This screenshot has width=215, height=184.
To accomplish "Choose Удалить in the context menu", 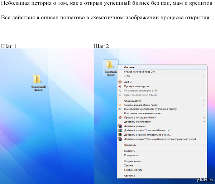I will 162,165.
